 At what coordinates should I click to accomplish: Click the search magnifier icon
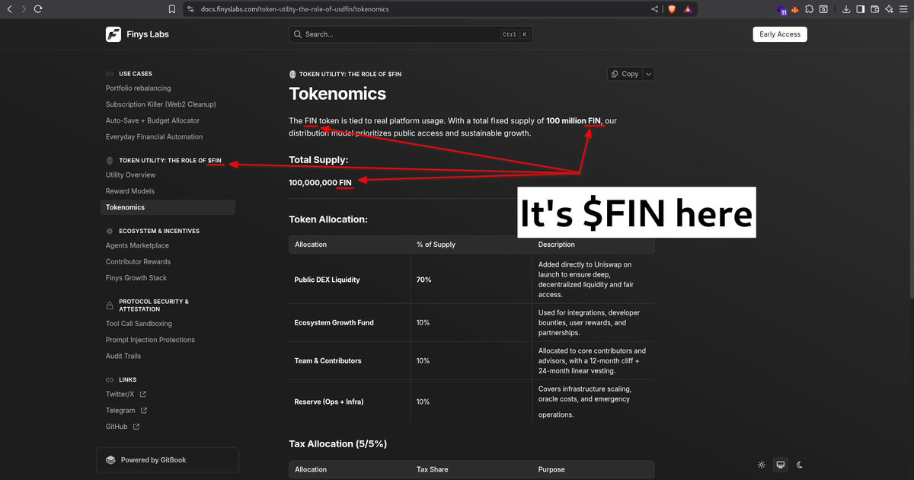[297, 34]
